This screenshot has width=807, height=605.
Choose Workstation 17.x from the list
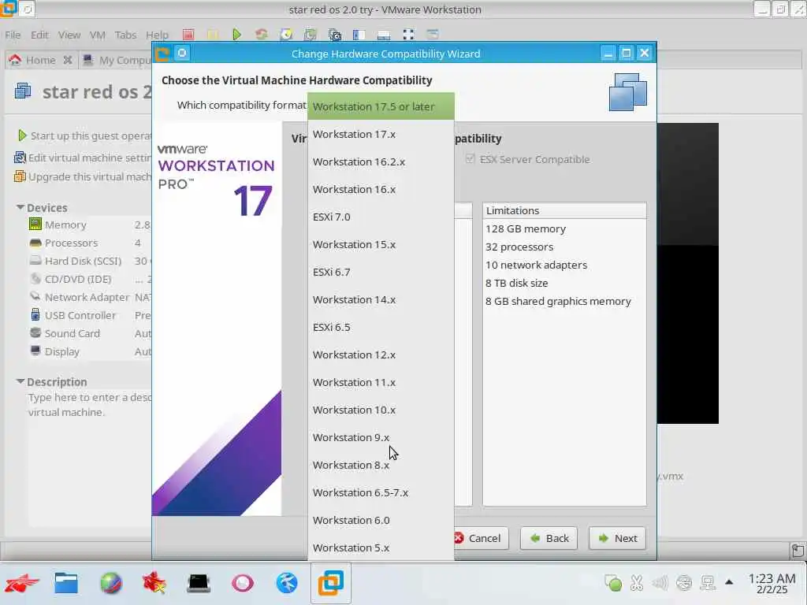381,134
